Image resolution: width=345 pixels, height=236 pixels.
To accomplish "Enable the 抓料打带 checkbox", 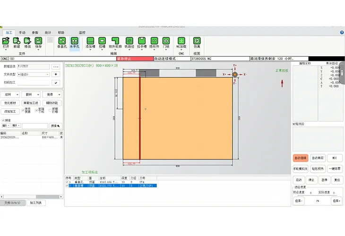I will tap(50, 110).
